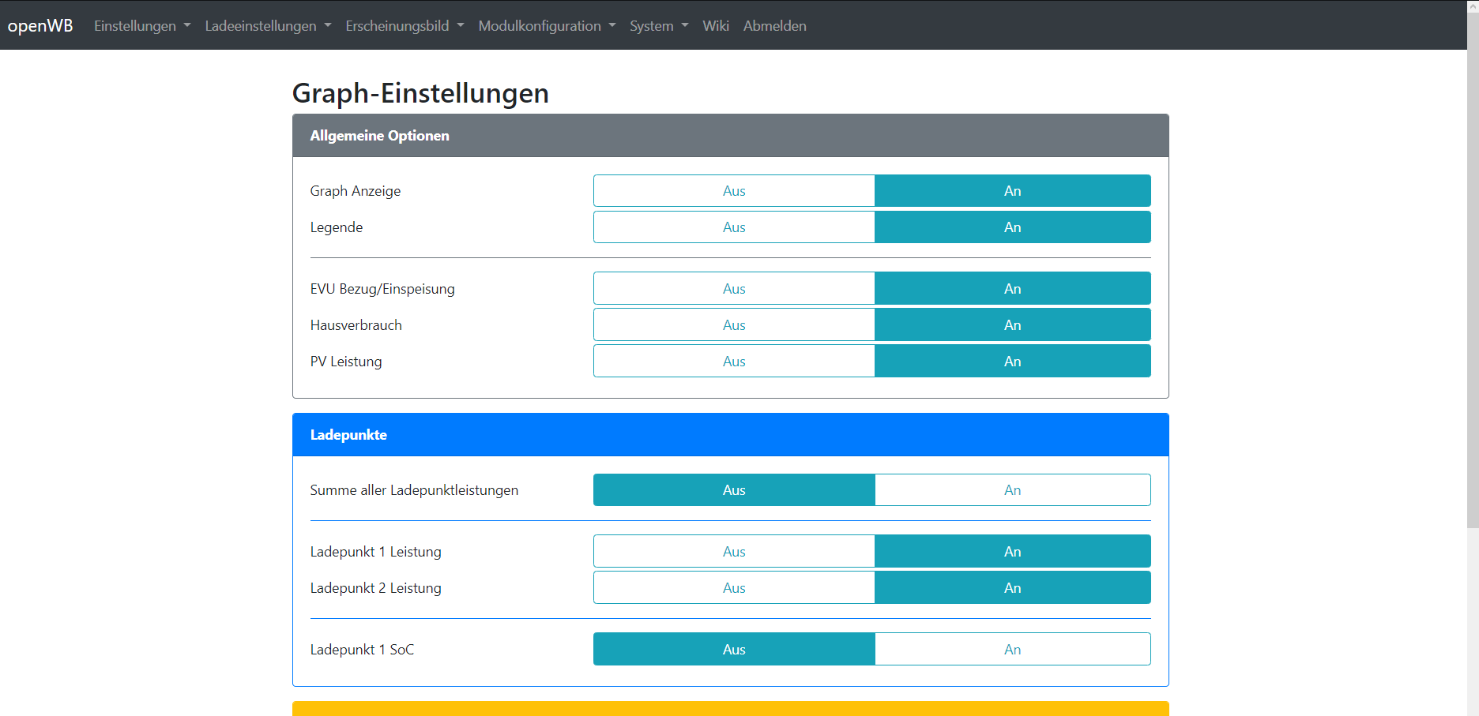
Task: Select An for Graph Anzeige
Action: click(1012, 191)
